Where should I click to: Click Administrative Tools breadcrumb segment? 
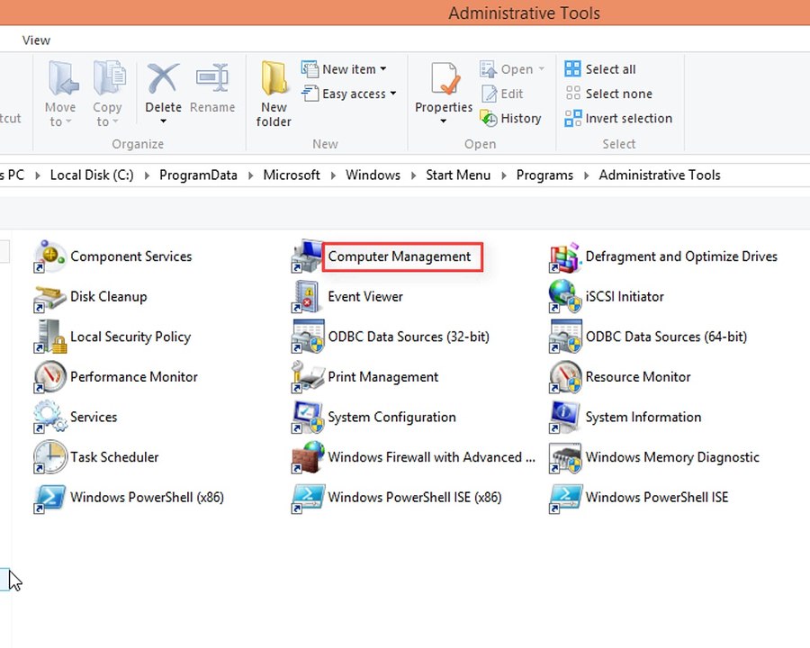(660, 175)
